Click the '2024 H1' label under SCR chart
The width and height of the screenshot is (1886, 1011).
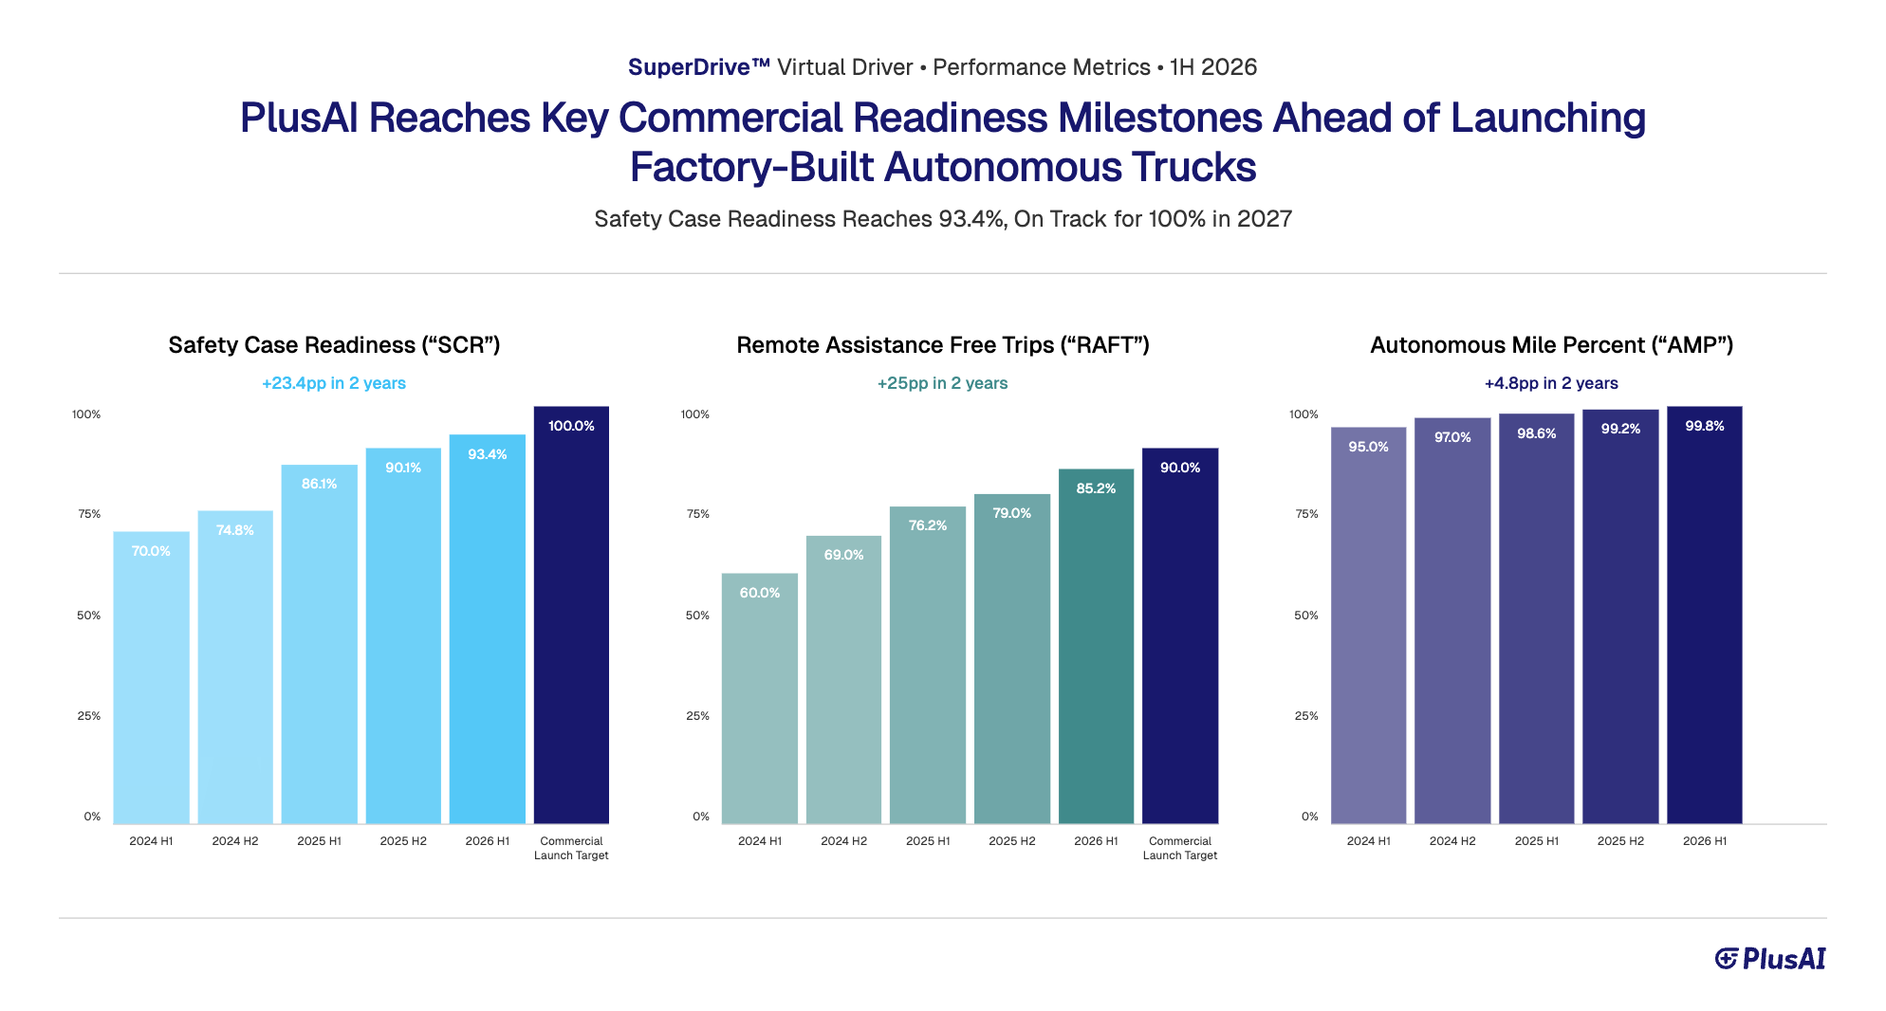(152, 841)
